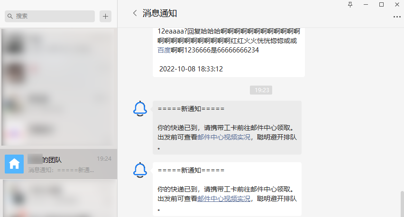
Task: Go back using arrow beside 消息通知
Action: [x=135, y=13]
